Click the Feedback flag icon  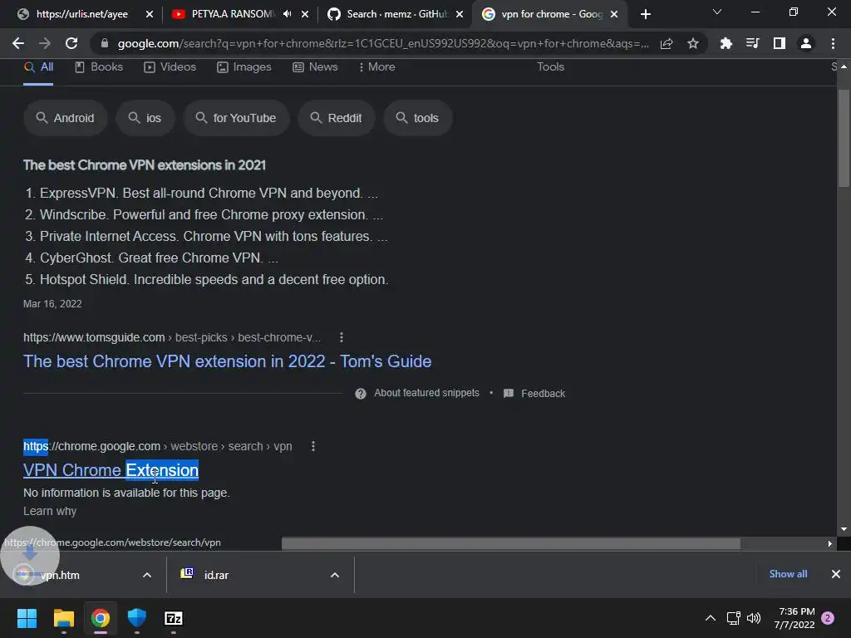click(x=509, y=393)
